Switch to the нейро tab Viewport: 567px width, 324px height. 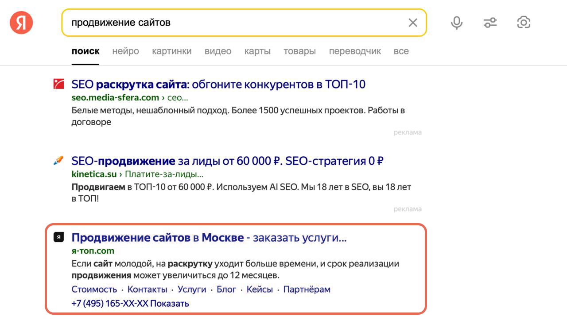pyautogui.click(x=125, y=51)
